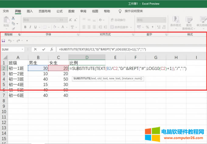Click cell B2 containing 30
The image size is (207, 144).
click(38, 69)
